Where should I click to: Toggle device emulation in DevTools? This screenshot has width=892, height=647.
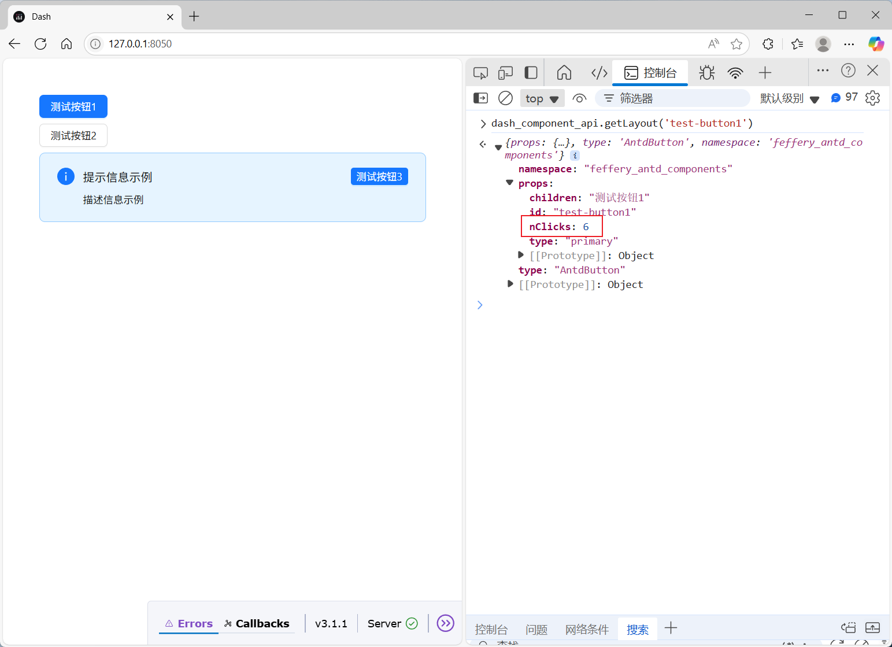(506, 73)
